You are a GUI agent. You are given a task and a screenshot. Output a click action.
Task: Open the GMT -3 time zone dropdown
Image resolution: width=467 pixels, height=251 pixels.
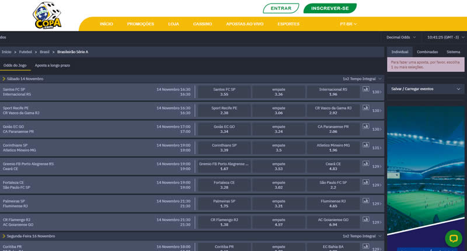click(x=445, y=37)
